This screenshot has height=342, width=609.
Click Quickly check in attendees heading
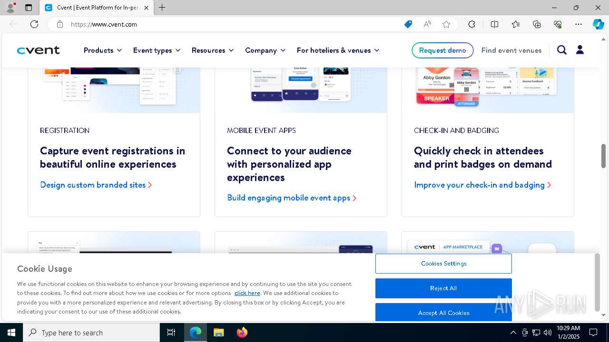tap(483, 157)
